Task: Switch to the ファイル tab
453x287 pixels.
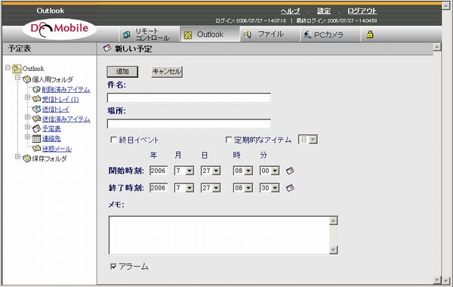Action: (x=270, y=35)
